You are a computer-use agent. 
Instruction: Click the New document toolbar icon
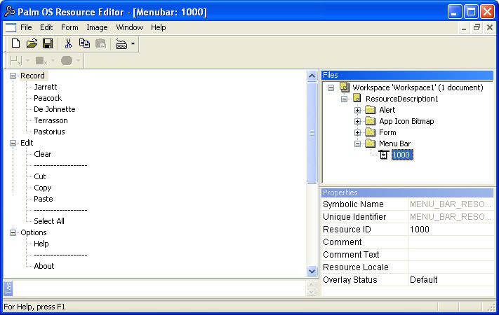[15, 43]
